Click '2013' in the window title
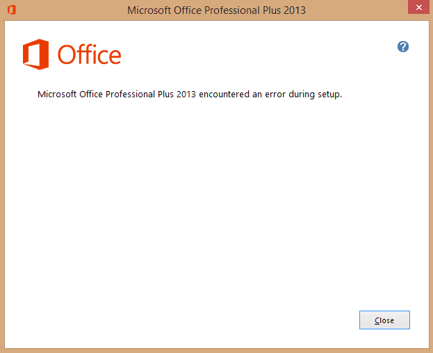 [295, 10]
